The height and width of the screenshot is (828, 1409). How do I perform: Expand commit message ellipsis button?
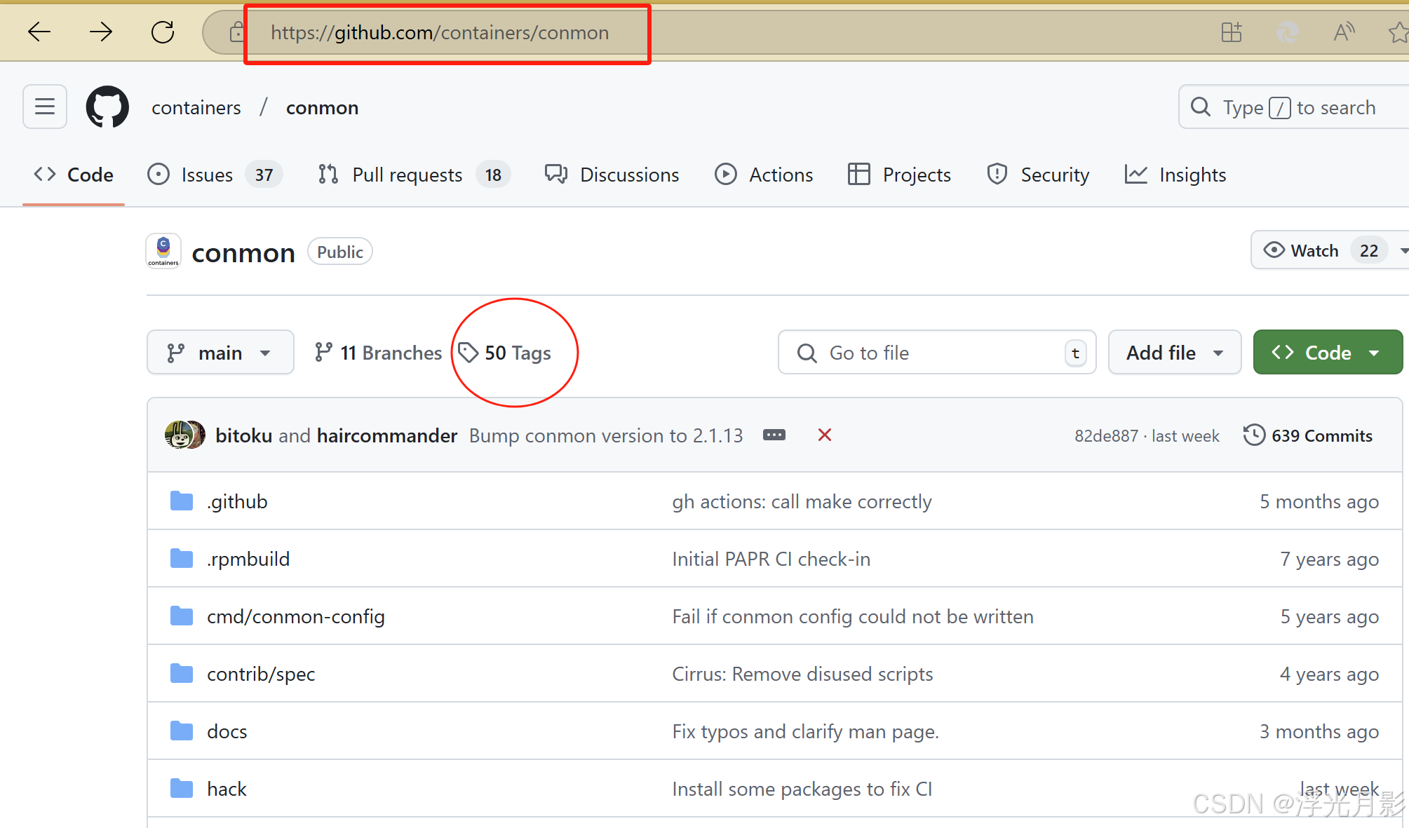(774, 435)
